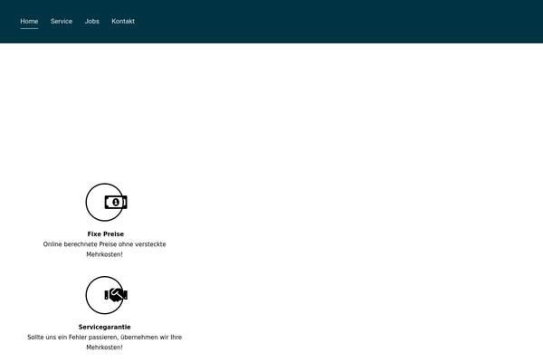Select the 'Fixe Preise' heading
This screenshot has width=543, height=362.
pyautogui.click(x=106, y=234)
